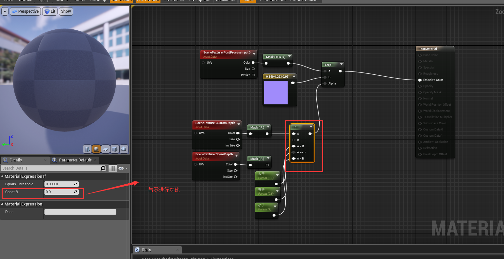Open the Lerp node collapse arrow
504x259 pixels.
342,64
